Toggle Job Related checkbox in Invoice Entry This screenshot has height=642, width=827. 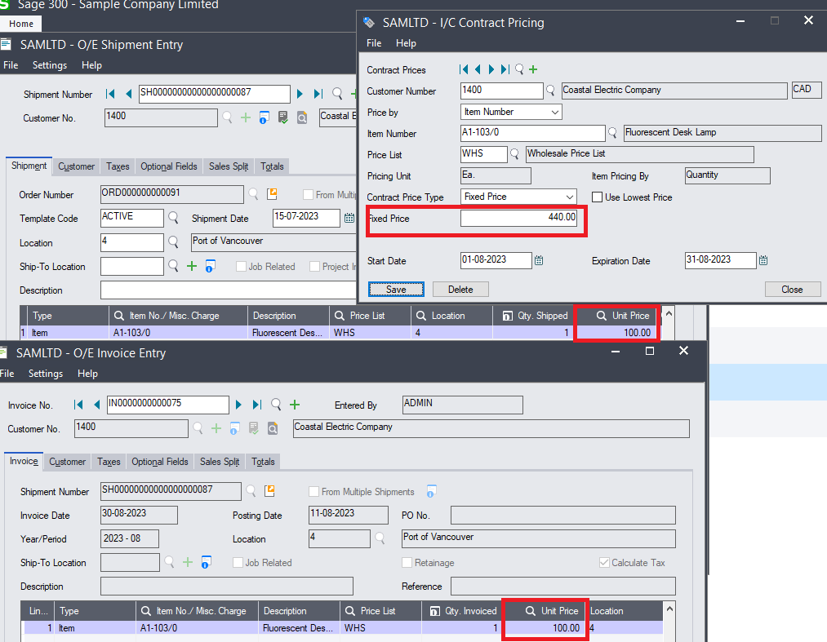(x=238, y=562)
